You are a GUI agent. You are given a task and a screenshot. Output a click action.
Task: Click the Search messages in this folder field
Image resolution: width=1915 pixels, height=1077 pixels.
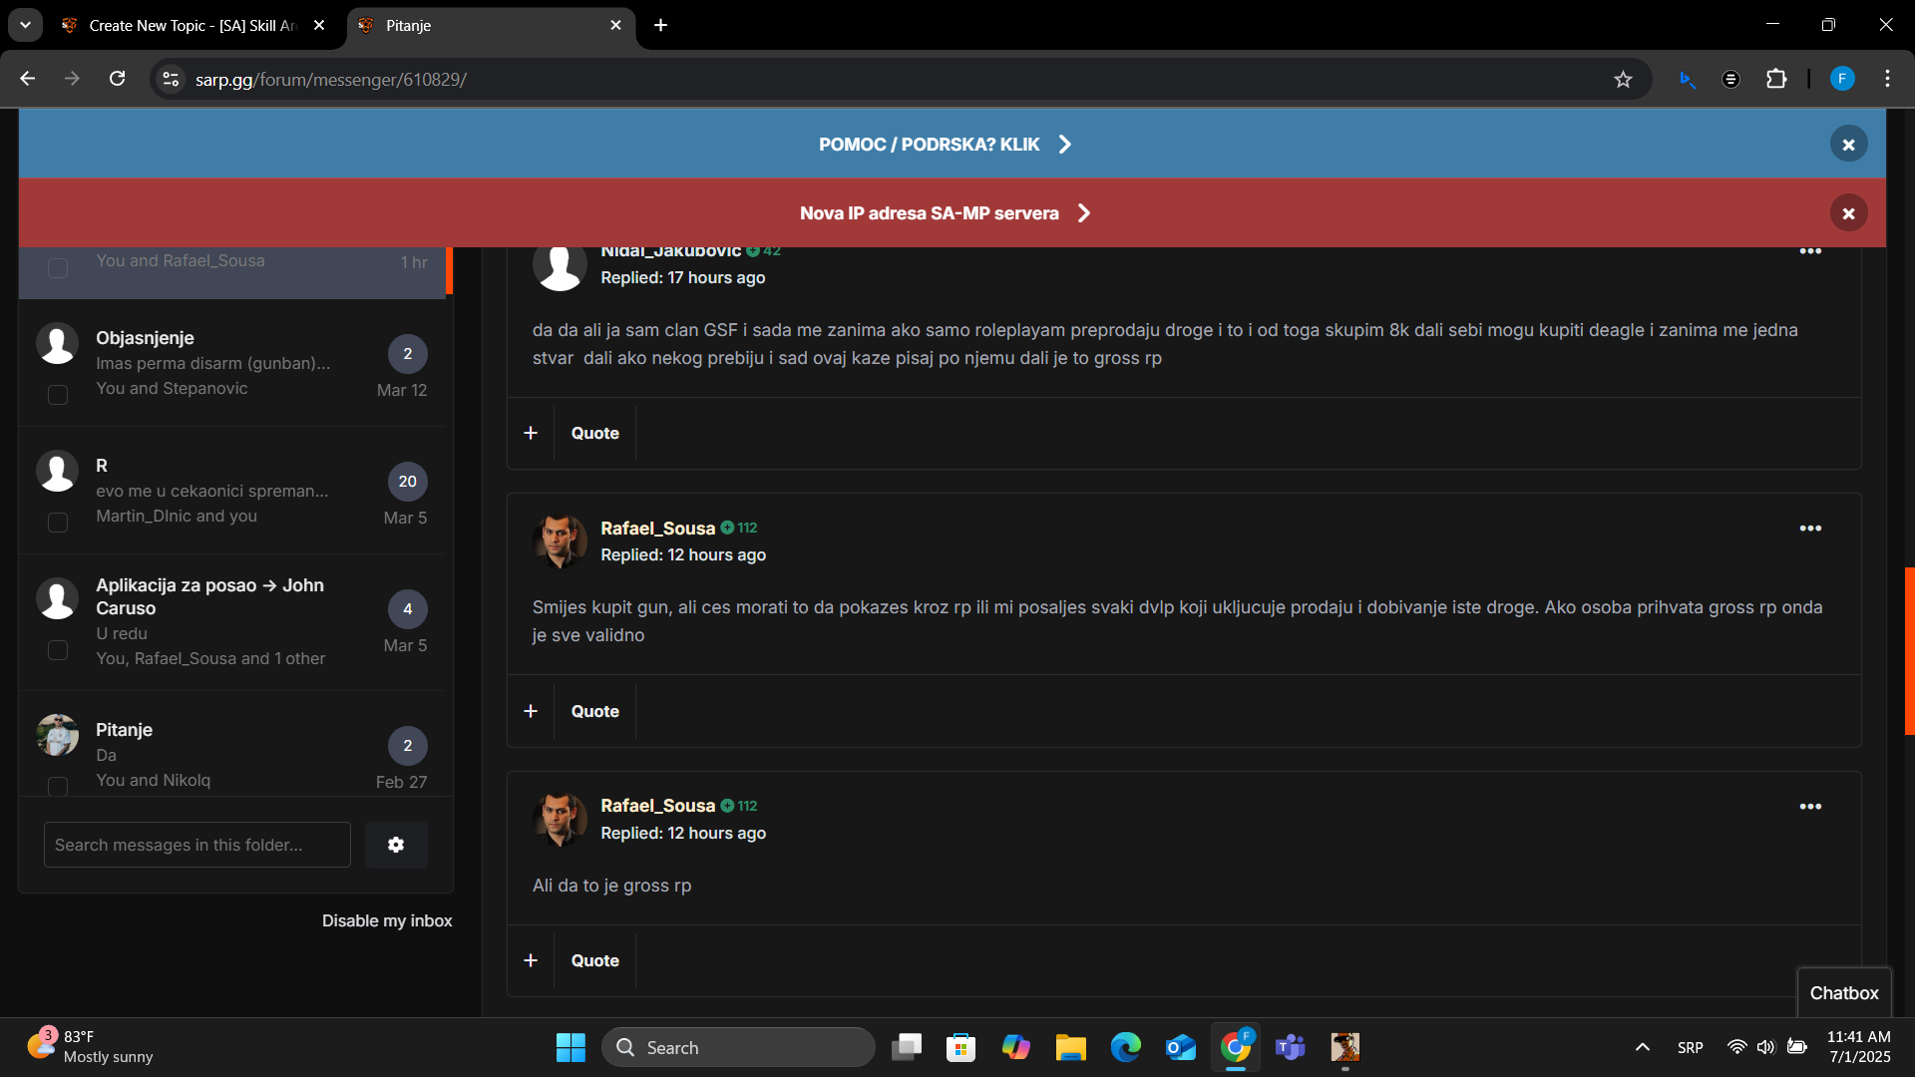point(197,845)
